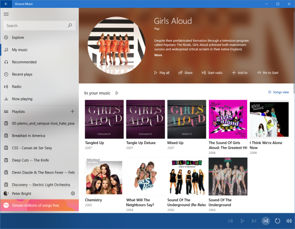The width and height of the screenshot is (295, 229).
Task: Click Start radio
Action: 212,73
